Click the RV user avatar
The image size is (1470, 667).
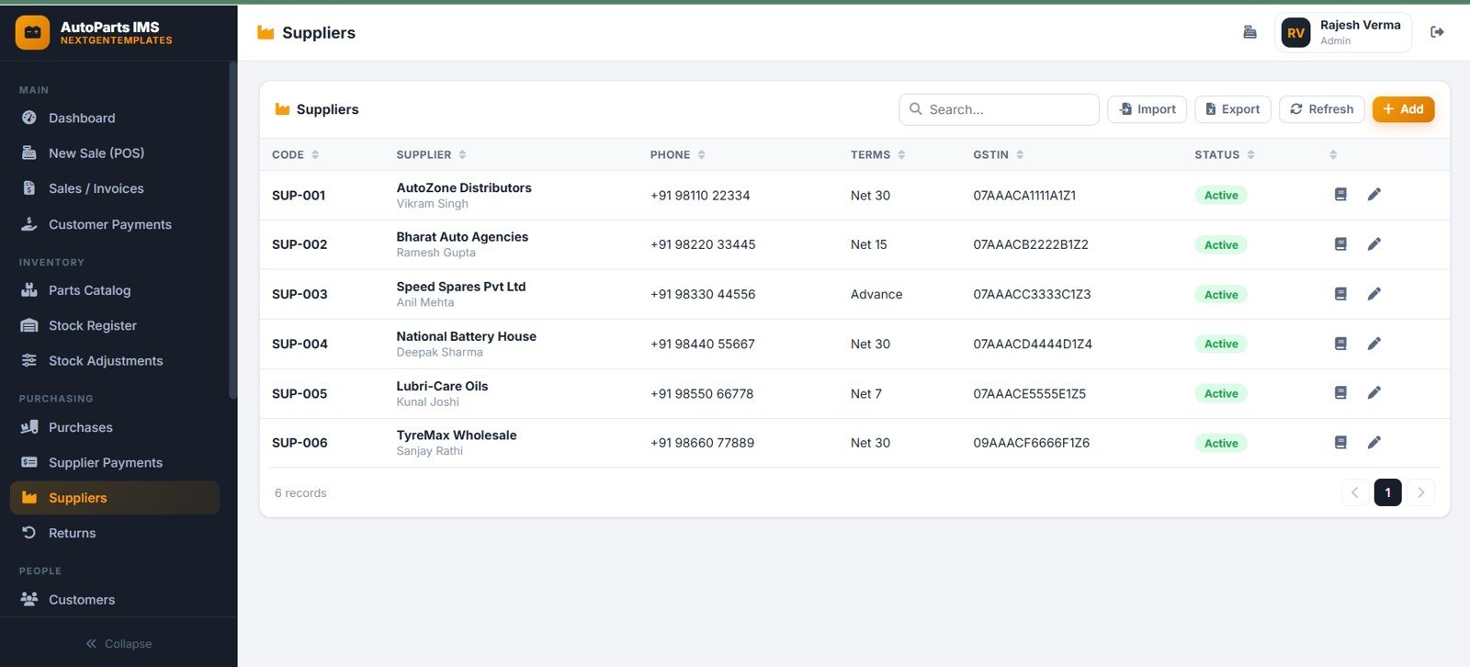point(1295,33)
